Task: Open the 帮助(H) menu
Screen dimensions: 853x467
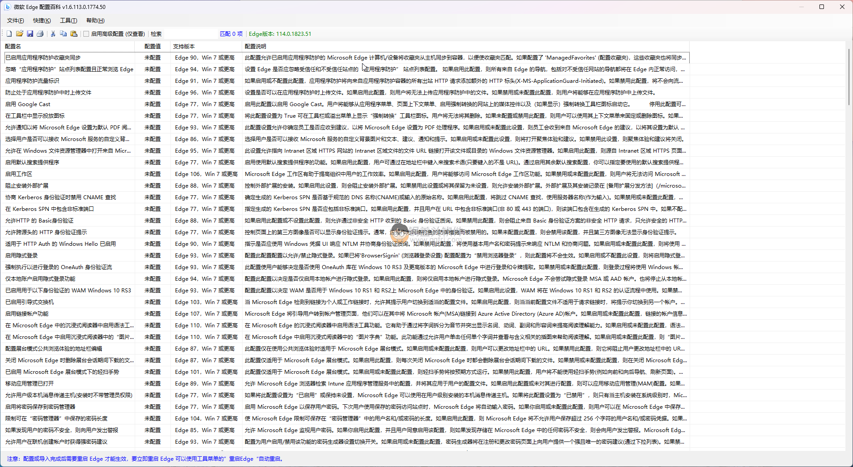Action: pos(95,21)
